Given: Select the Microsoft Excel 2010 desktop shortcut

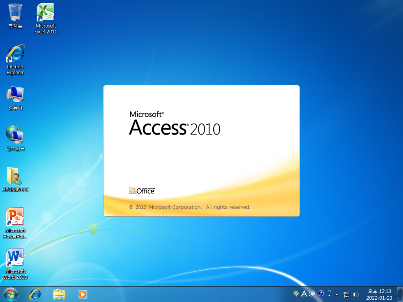Looking at the screenshot, I should click(x=46, y=18).
